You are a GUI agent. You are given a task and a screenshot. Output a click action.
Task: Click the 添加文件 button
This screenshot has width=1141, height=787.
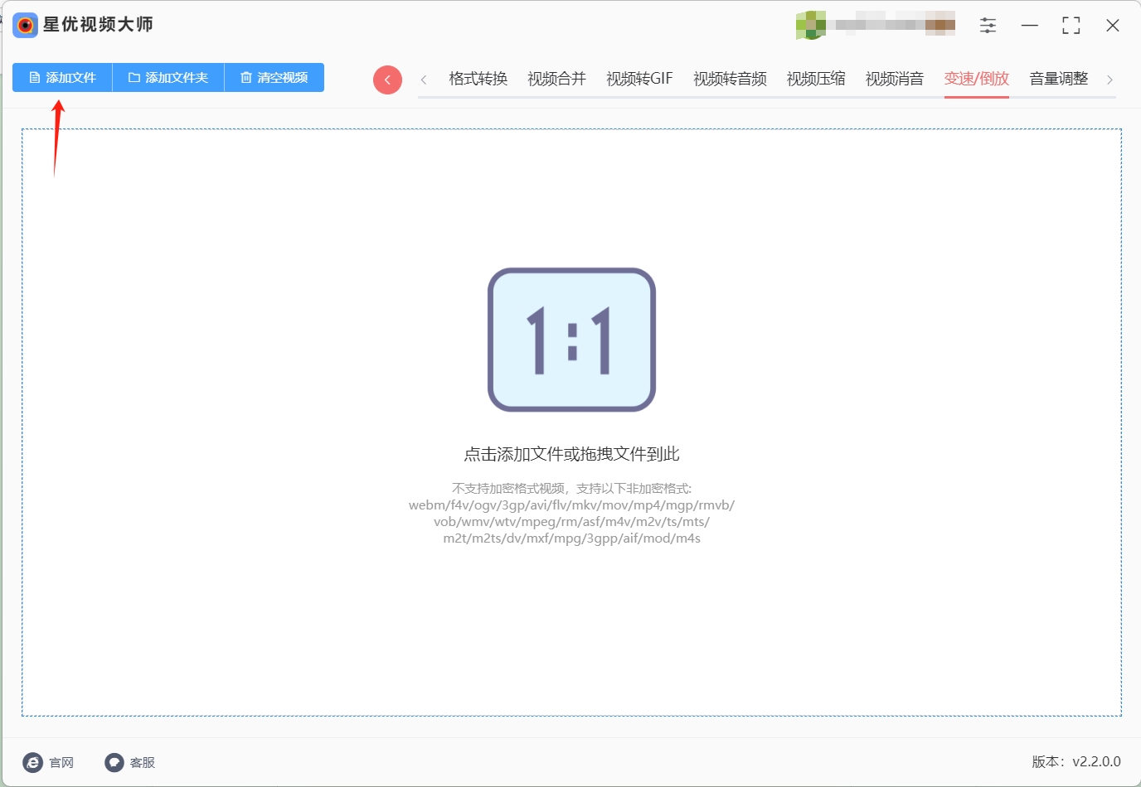click(62, 78)
